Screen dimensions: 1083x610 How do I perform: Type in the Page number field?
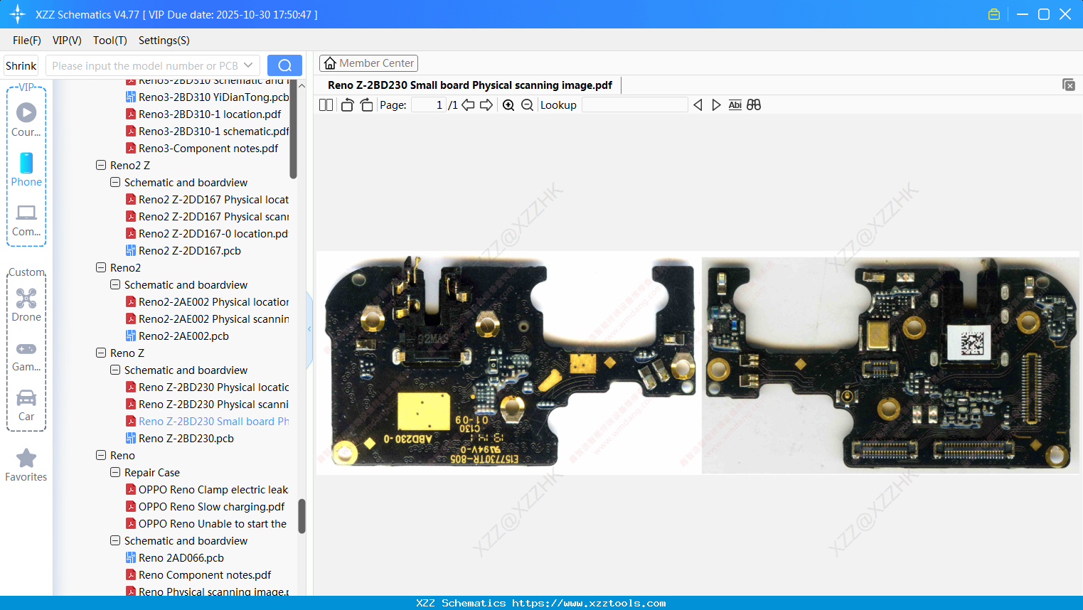coord(427,105)
